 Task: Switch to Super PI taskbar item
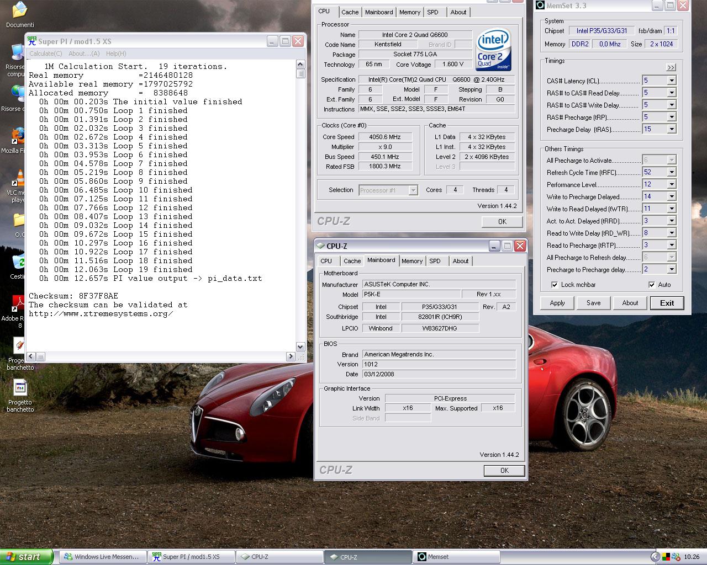[x=192, y=557]
